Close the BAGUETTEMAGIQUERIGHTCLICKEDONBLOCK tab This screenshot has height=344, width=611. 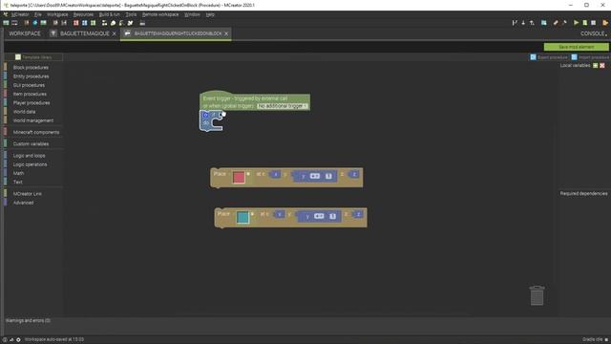(x=226, y=34)
